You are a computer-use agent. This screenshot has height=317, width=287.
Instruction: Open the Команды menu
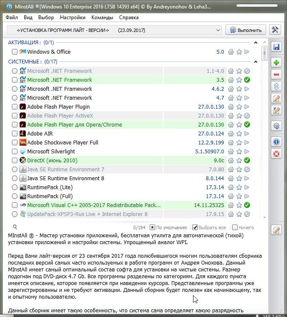point(102,17)
